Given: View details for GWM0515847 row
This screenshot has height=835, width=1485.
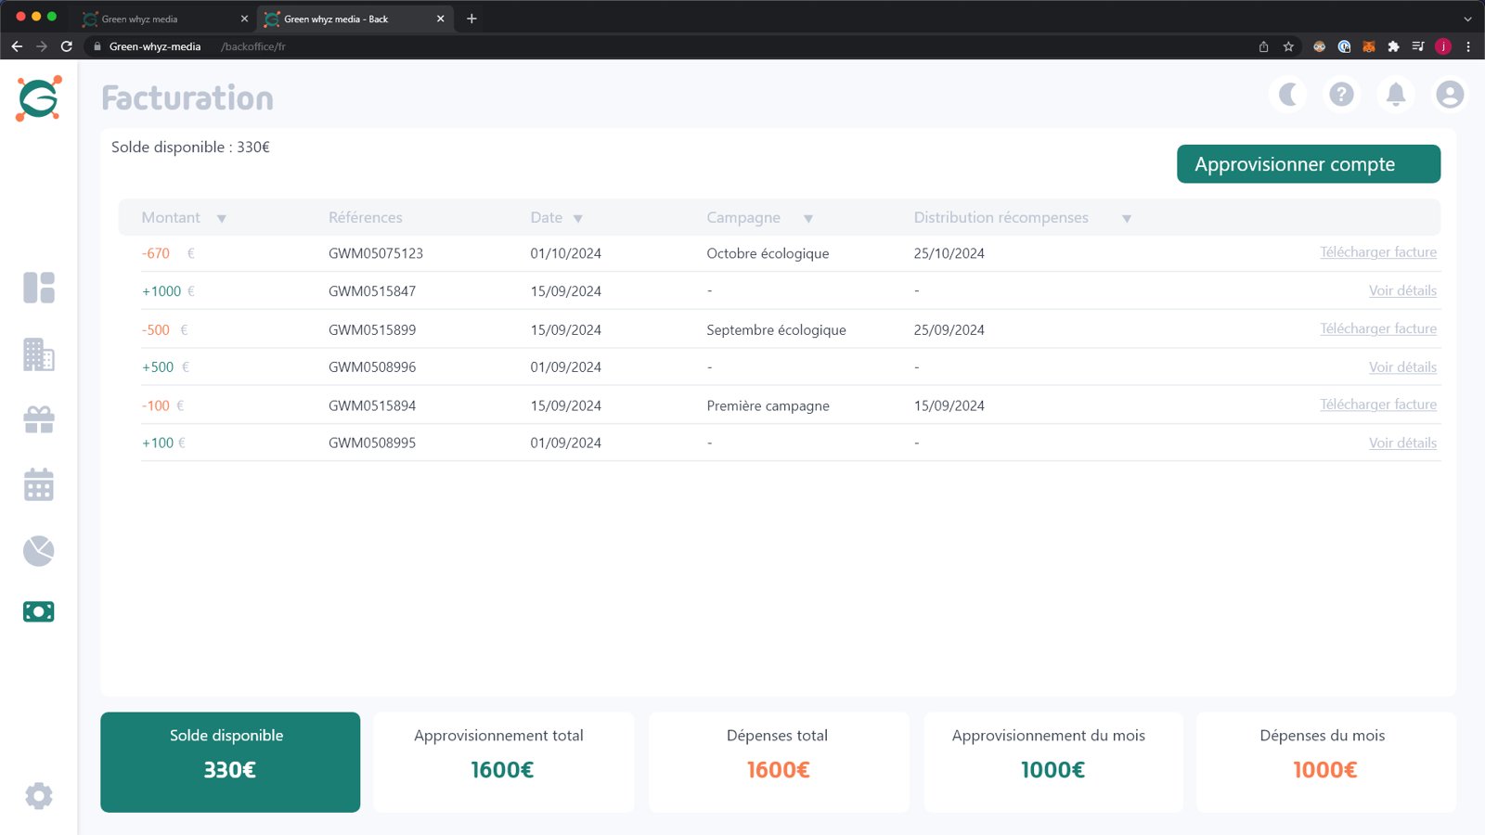Looking at the screenshot, I should 1402,291.
